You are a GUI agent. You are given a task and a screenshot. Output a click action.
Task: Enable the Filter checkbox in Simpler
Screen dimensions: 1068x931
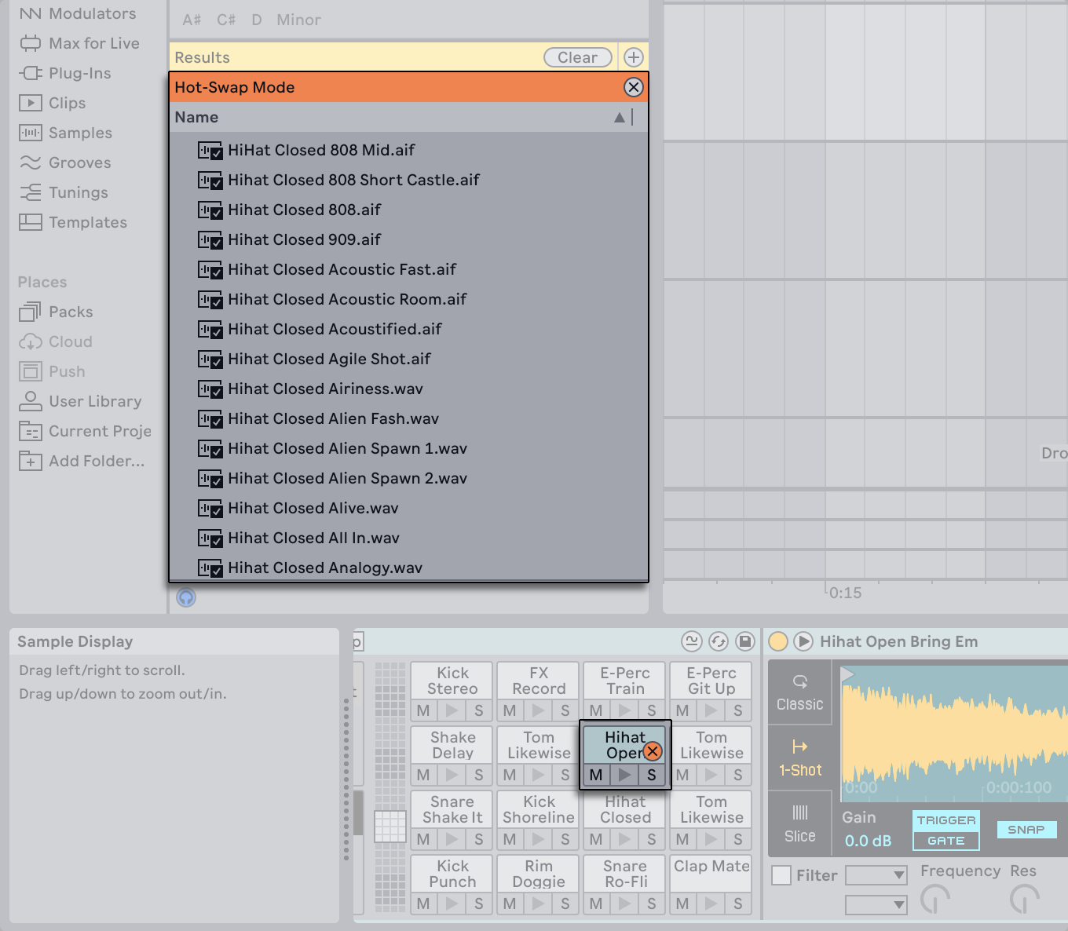[781, 874]
